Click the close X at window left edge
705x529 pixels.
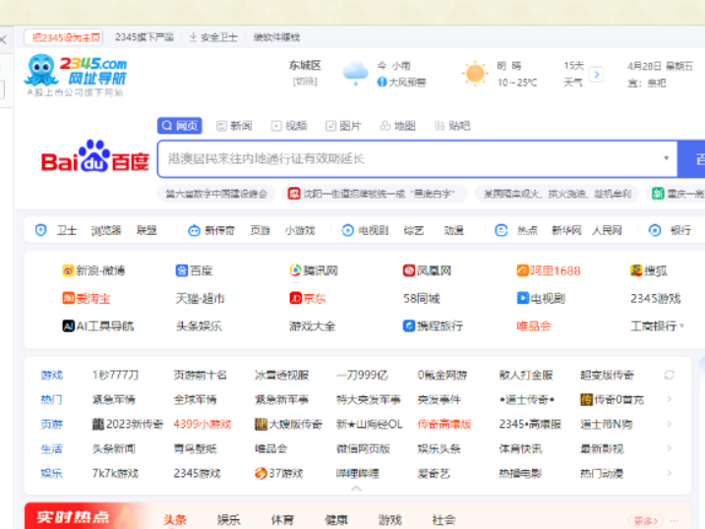pyautogui.click(x=3, y=39)
